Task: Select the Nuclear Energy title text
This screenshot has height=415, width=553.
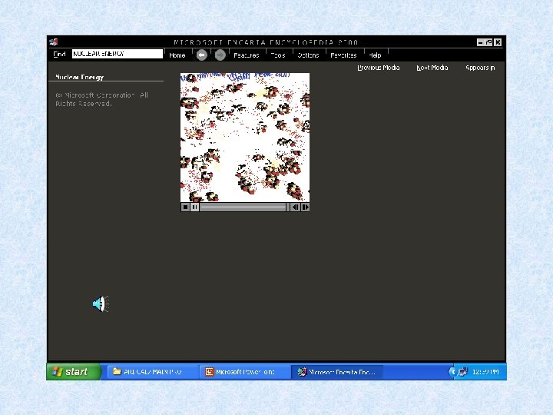Action: pos(79,77)
